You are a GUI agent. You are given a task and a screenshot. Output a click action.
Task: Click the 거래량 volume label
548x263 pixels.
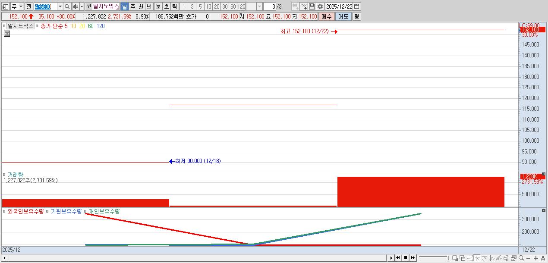(16, 175)
